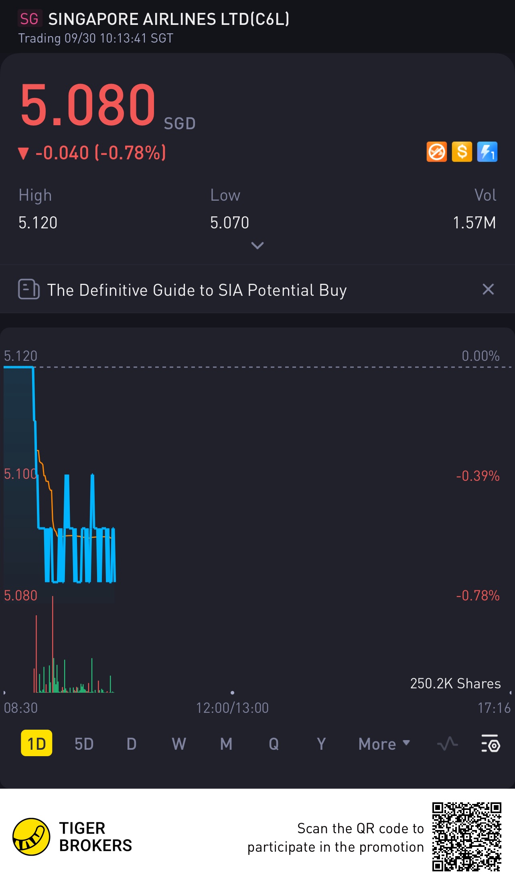Screen dimensions: 515x885
Task: Open the chart indicator waveform icon
Action: click(x=447, y=744)
